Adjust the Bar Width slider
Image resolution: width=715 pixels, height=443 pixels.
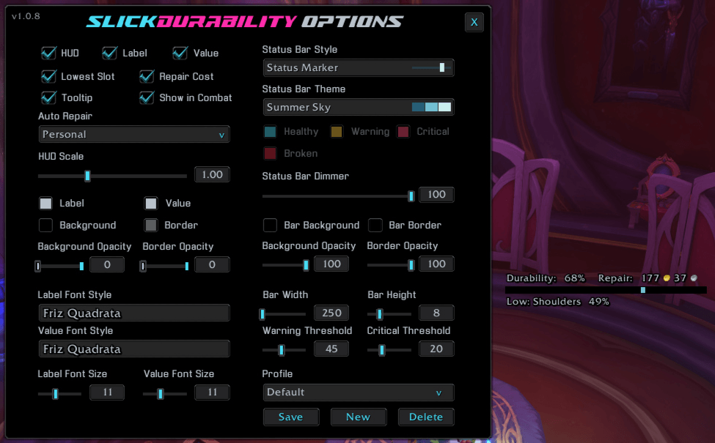[284, 313]
